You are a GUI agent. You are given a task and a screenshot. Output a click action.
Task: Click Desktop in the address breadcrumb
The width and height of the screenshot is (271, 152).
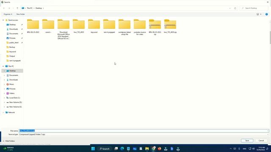(39, 8)
